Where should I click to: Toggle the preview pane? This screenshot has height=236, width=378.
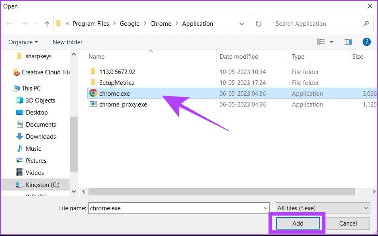[x=348, y=42]
